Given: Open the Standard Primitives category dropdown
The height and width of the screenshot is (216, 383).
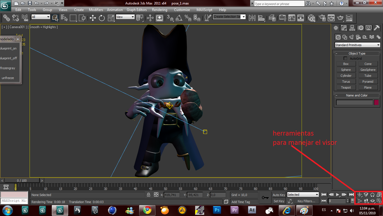Looking at the screenshot, I should 357,45.
